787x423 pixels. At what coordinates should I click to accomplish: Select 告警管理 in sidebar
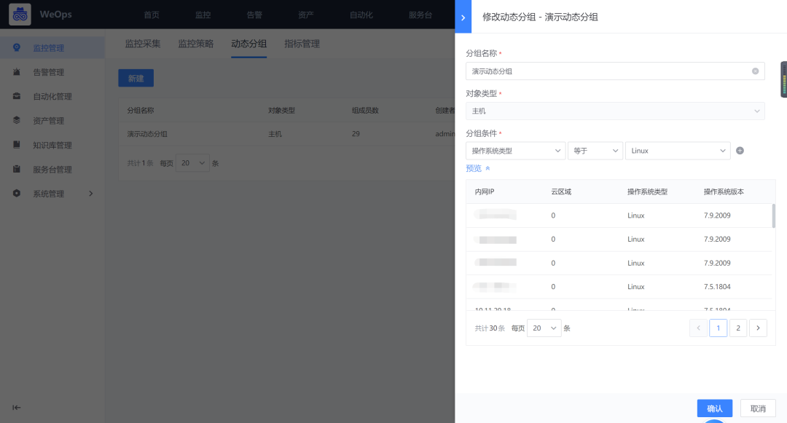(x=48, y=72)
